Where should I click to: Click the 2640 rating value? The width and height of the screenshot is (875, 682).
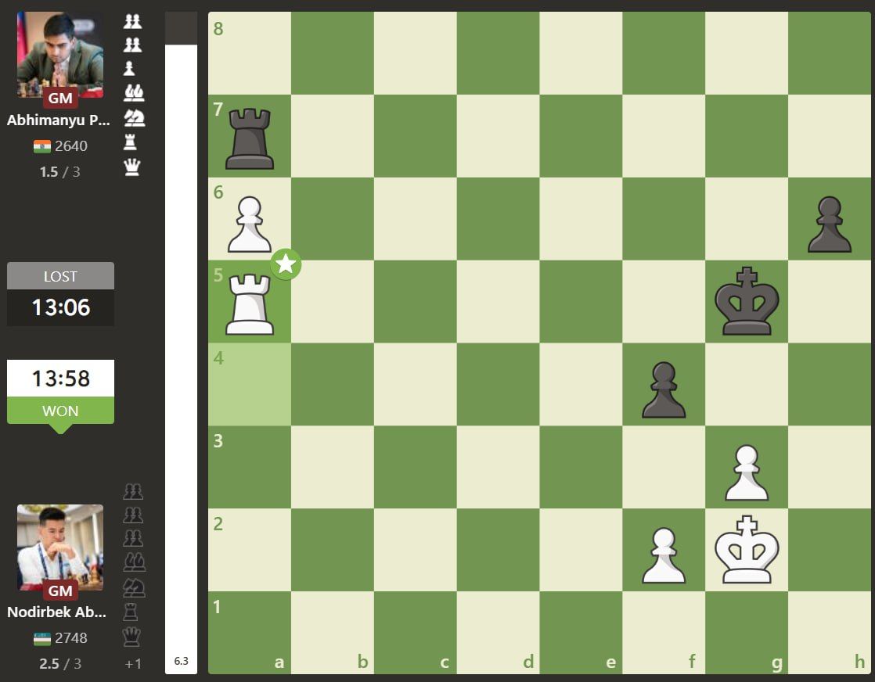(x=71, y=146)
